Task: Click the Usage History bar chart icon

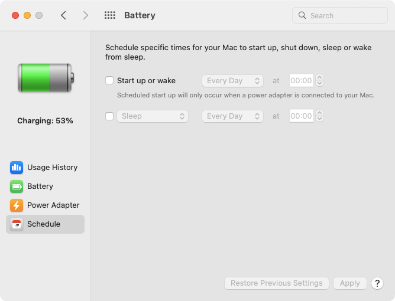Action: click(x=17, y=168)
